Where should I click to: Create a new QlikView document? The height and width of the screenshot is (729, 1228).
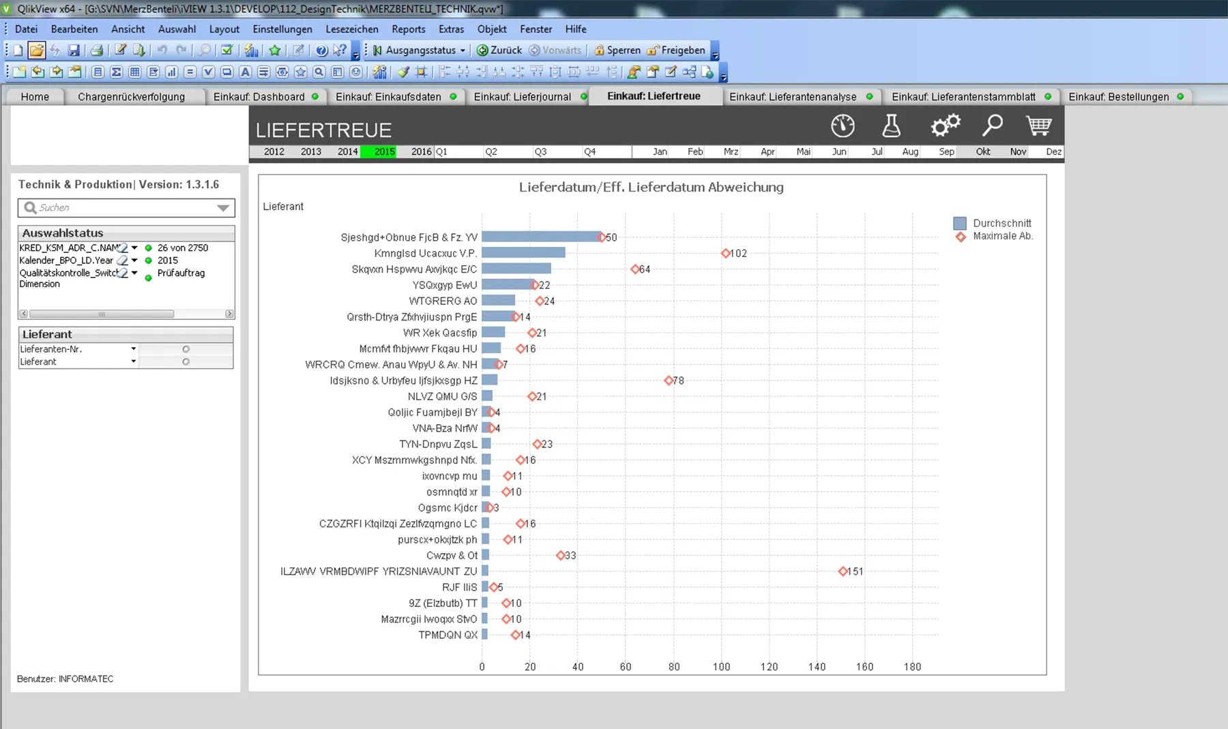pos(18,50)
